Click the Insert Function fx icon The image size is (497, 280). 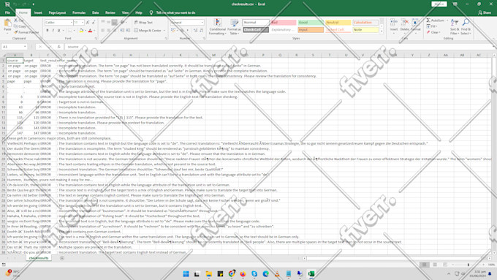(59, 47)
